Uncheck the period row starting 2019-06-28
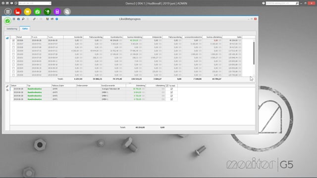Image resolution: width=317 pixels, height=178 pixels. 13,41
